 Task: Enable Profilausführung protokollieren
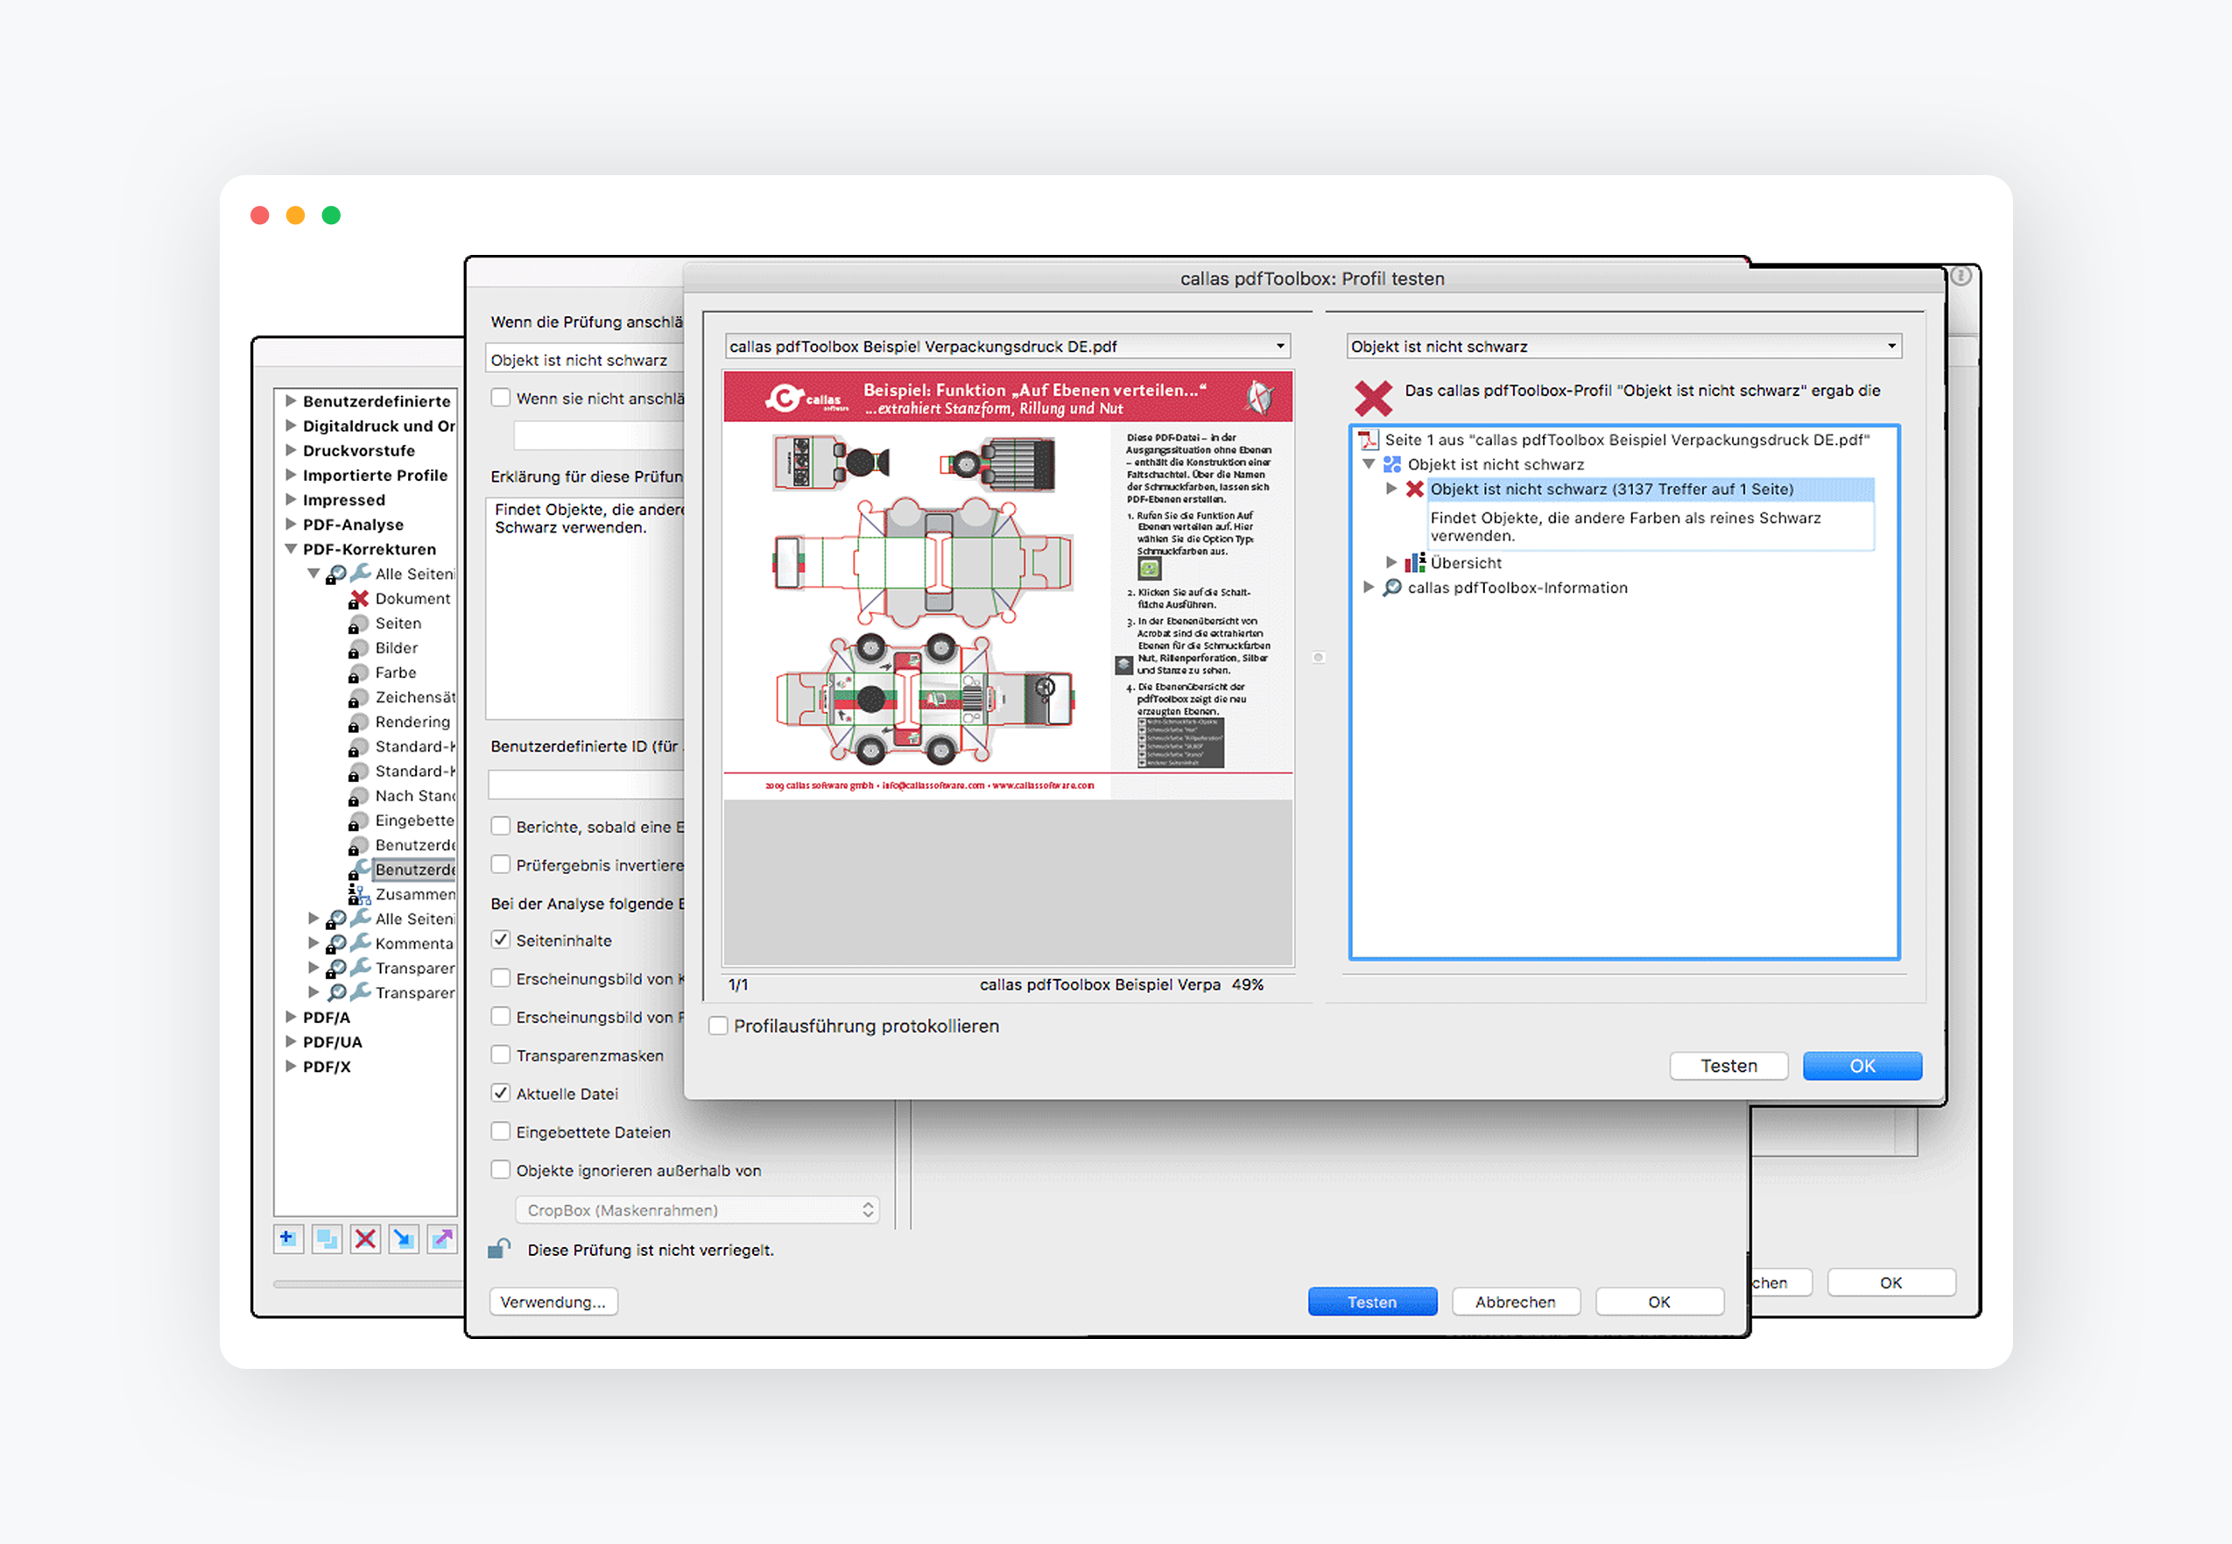point(717,1026)
